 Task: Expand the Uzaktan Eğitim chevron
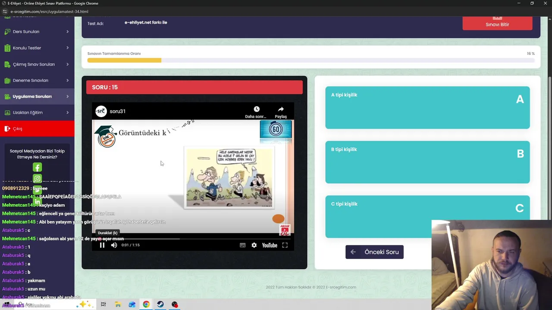pos(67,112)
